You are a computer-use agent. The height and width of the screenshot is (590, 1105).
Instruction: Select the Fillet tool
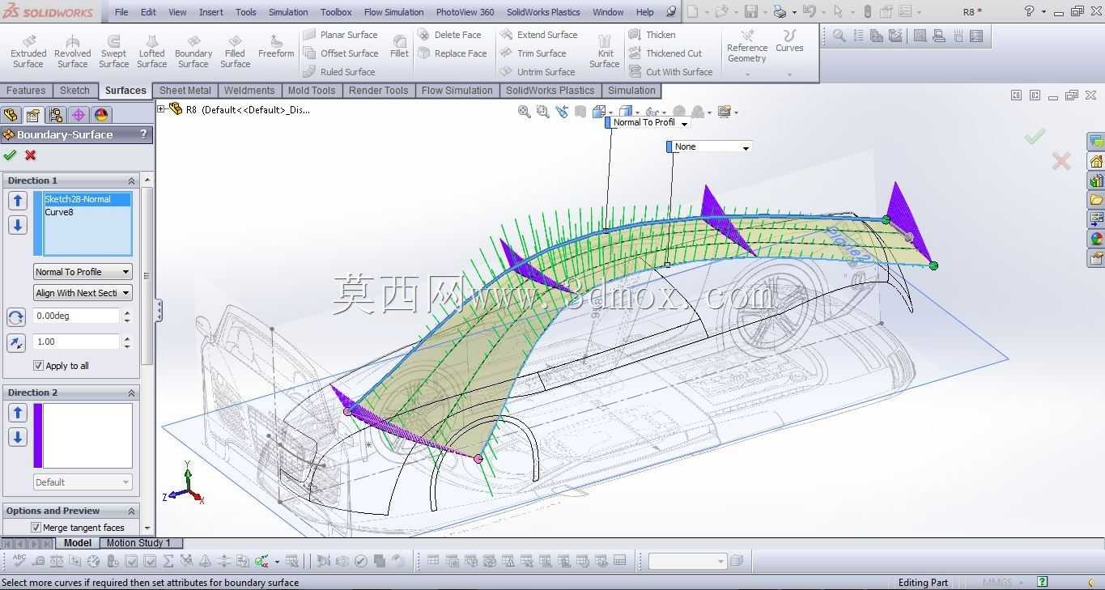click(x=399, y=46)
